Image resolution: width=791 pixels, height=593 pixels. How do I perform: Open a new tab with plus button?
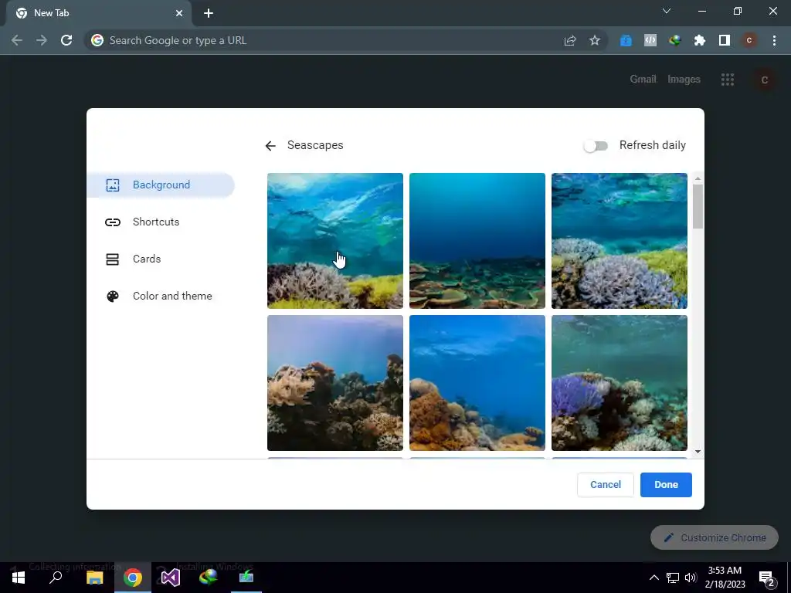tap(209, 13)
